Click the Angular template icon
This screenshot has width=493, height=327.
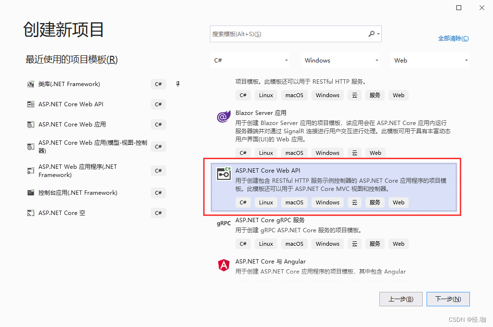tap(223, 265)
